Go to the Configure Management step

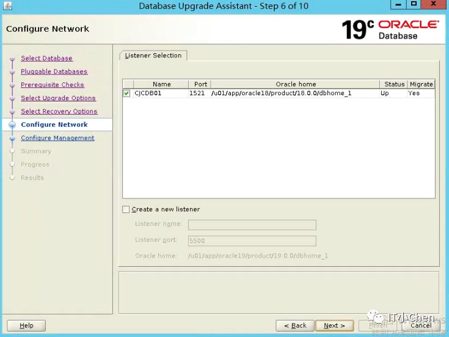click(x=57, y=138)
